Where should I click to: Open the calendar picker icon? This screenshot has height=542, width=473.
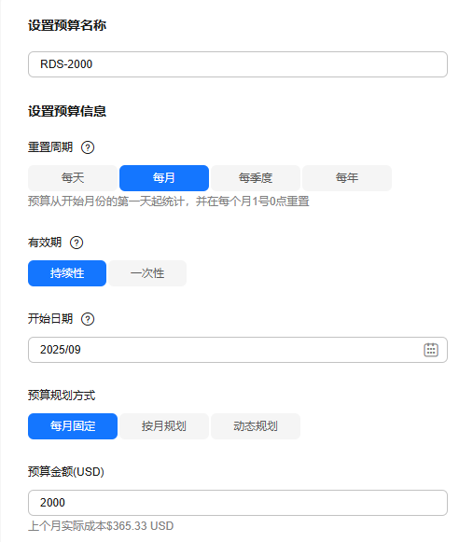pyautogui.click(x=431, y=350)
